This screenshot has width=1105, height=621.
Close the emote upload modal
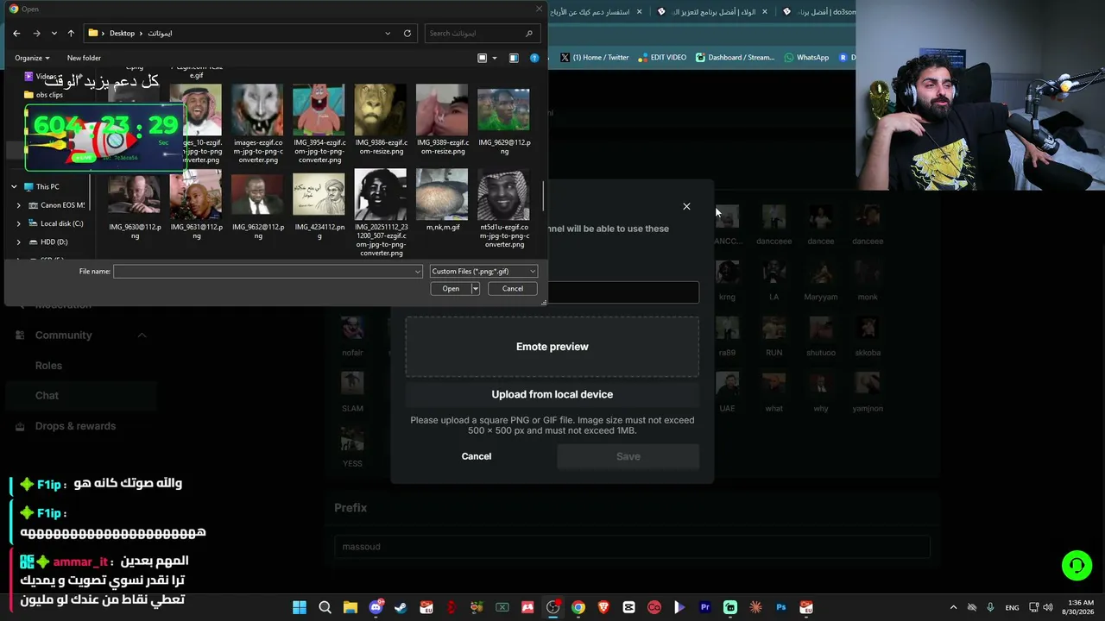pyautogui.click(x=686, y=206)
